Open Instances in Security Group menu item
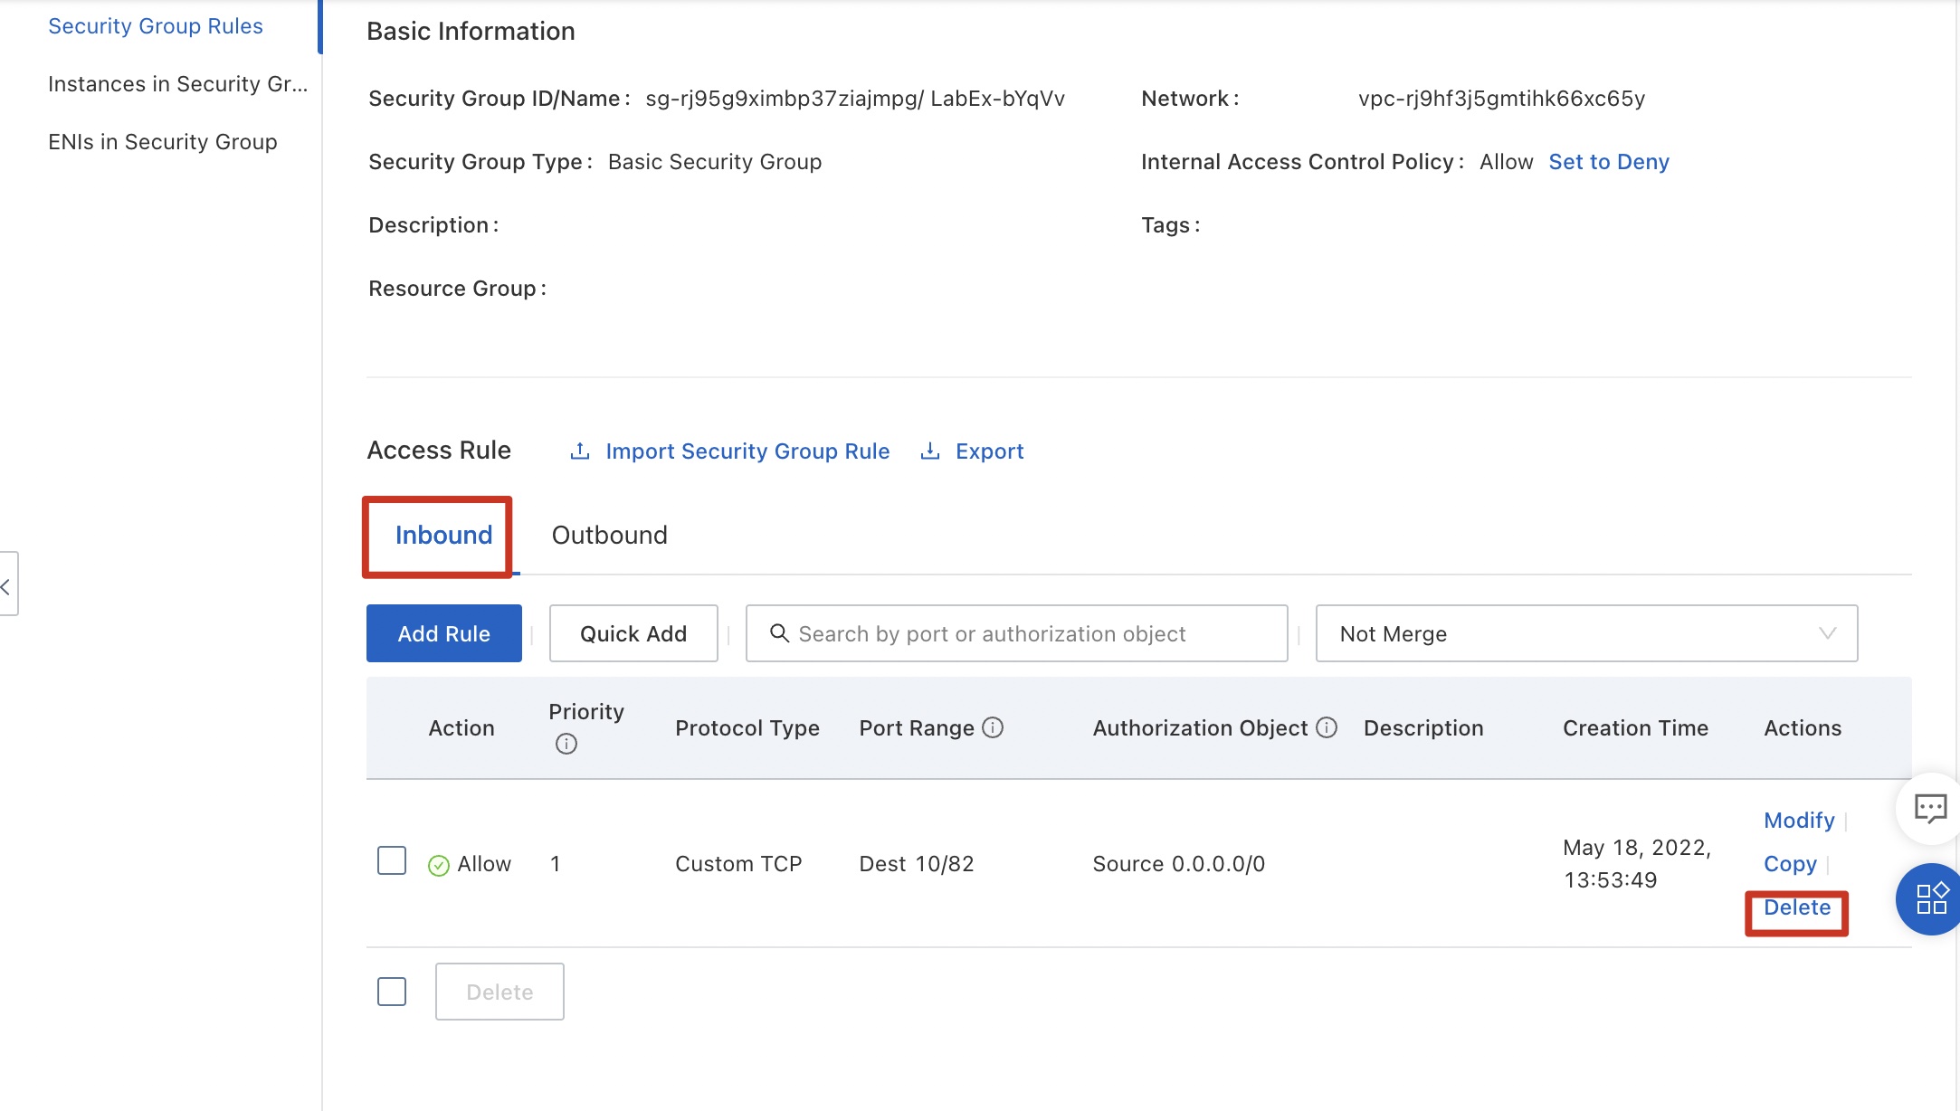This screenshot has height=1111, width=1960. click(x=178, y=84)
